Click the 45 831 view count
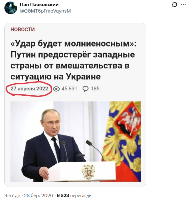This screenshot has width=189, height=202. (x=69, y=89)
